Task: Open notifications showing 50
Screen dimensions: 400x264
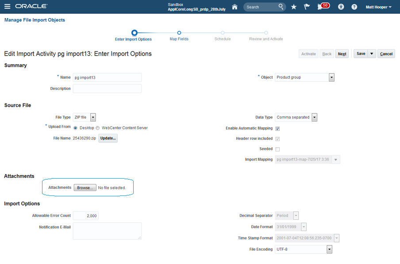Action: click(323, 6)
